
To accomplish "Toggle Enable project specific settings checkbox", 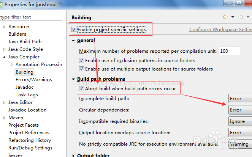I will (74, 30).
